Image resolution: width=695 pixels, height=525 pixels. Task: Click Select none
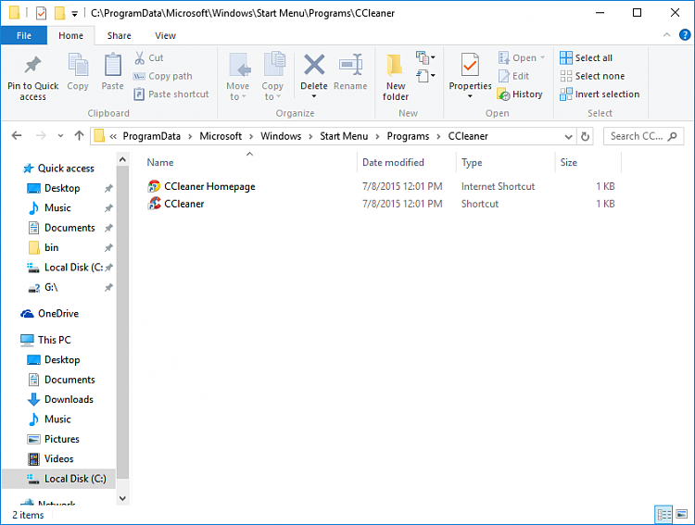pyautogui.click(x=593, y=76)
